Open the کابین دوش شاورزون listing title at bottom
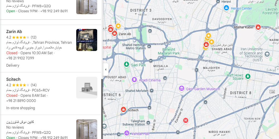The image size is (279, 139). pos(20,122)
